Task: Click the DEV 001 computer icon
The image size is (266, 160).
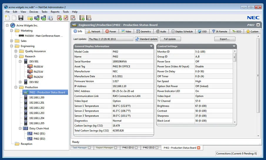Action: tap(26, 62)
